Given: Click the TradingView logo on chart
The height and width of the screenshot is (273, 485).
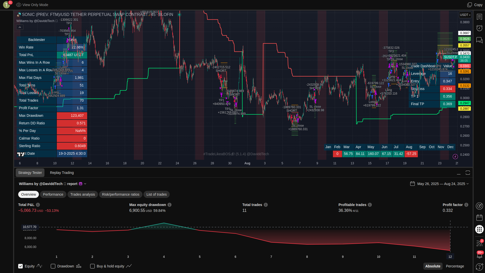Looking at the screenshot, I should (21, 154).
